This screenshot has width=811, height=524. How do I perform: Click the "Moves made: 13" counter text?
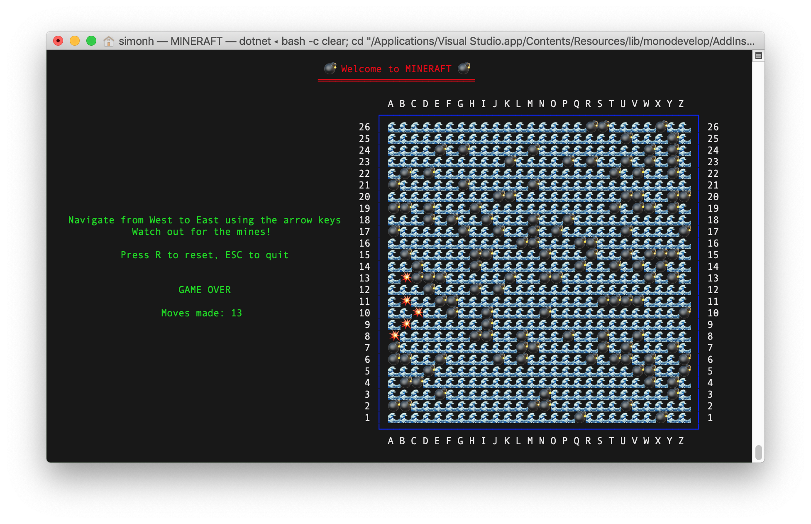(201, 313)
